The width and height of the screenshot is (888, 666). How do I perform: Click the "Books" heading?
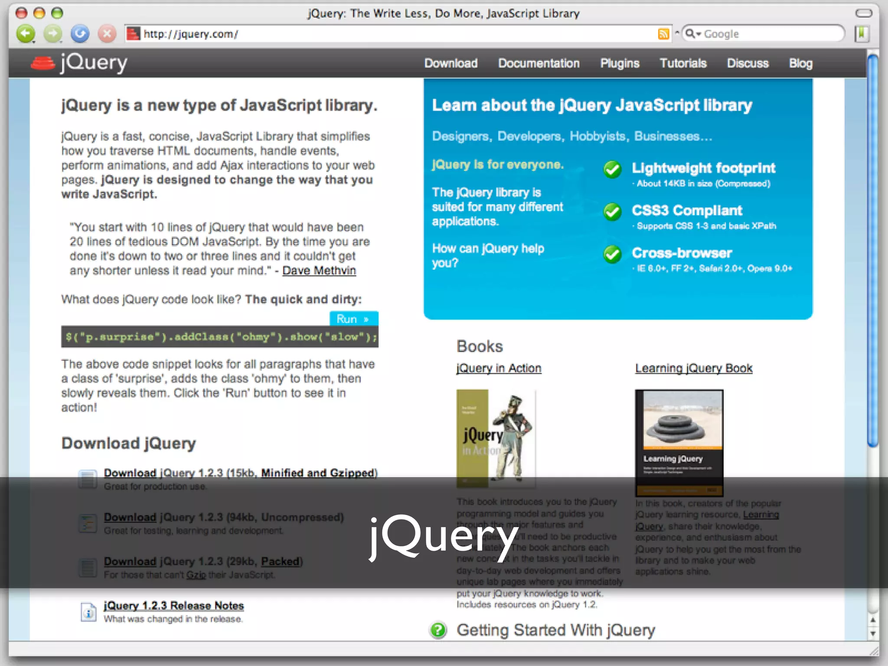(480, 346)
